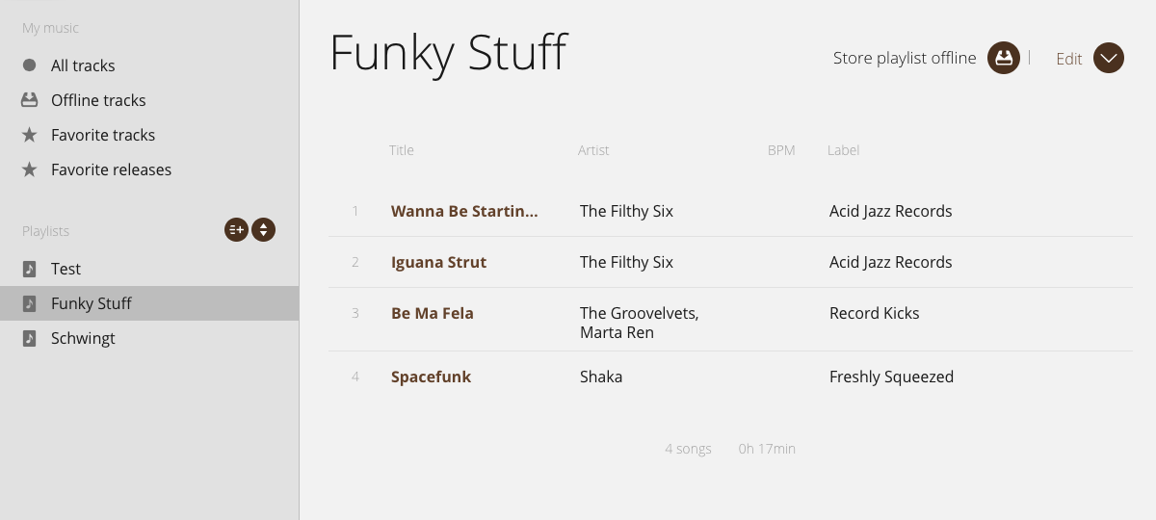Open the track Spacefunk
The image size is (1156, 520).
pos(431,377)
